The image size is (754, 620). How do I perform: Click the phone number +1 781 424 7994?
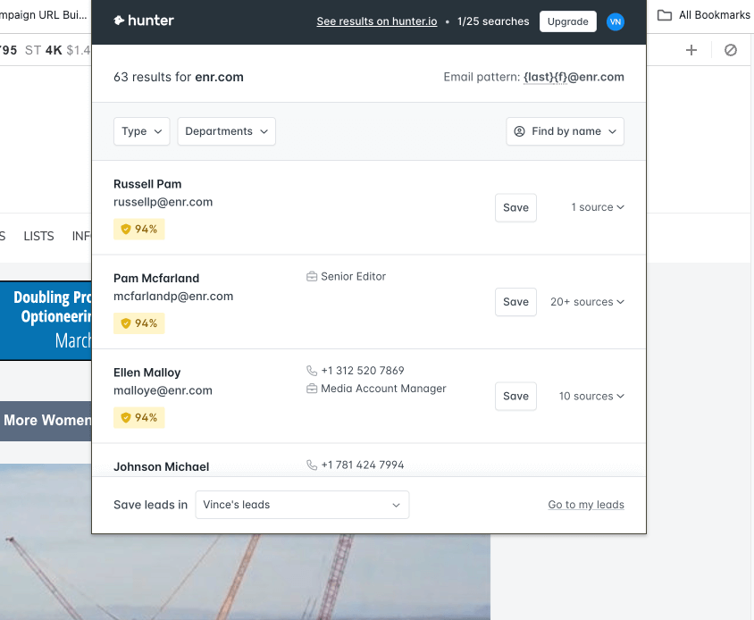pos(363,465)
